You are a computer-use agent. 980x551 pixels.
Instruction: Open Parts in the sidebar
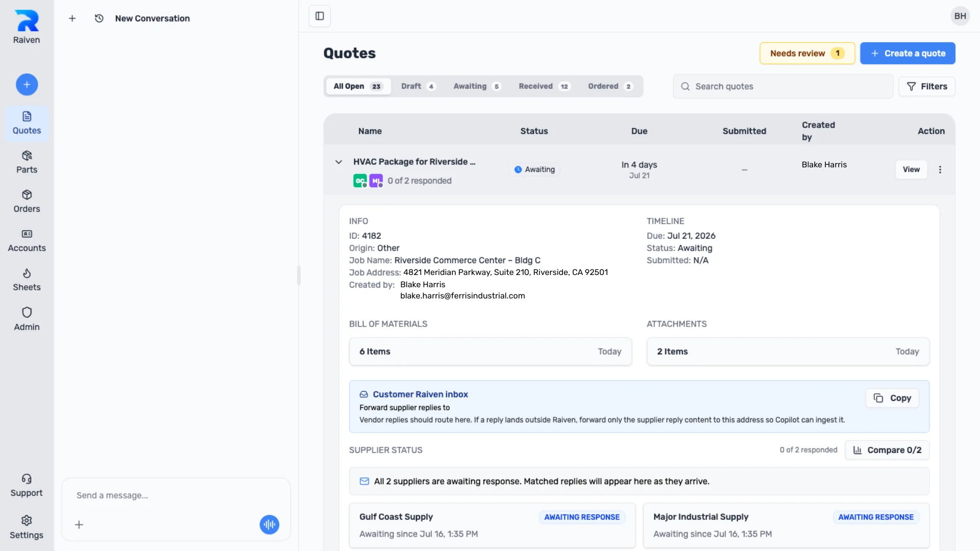[x=27, y=162]
